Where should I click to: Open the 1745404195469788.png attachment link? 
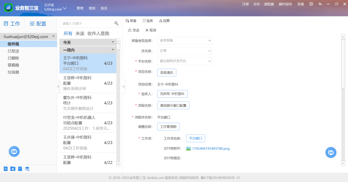pyautogui.click(x=211, y=149)
